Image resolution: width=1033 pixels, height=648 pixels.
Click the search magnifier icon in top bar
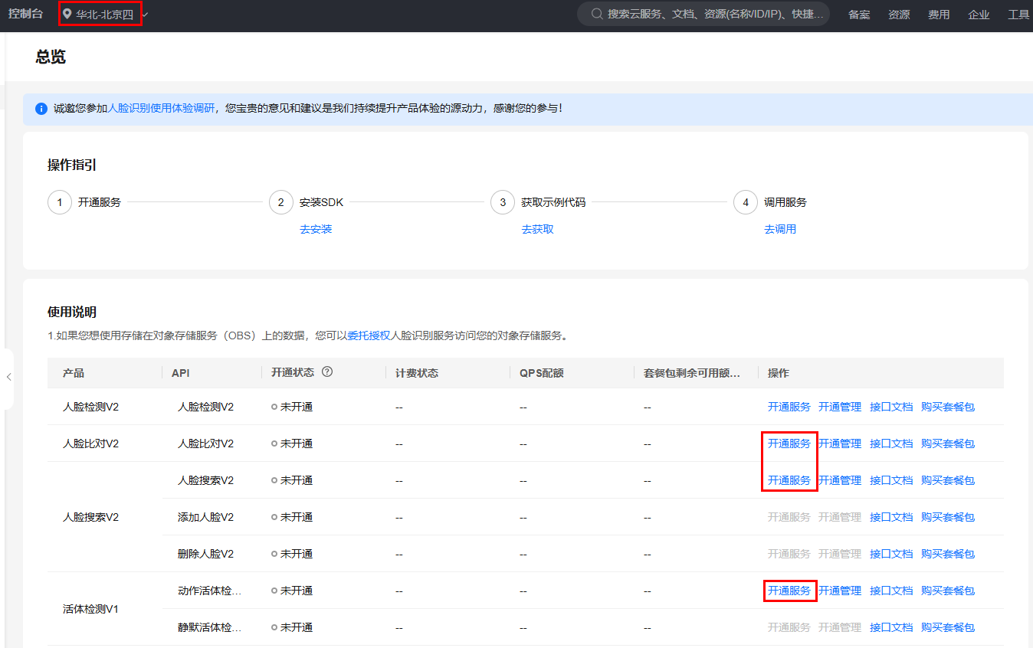point(596,14)
